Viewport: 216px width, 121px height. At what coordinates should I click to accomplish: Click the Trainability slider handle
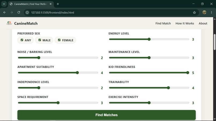pyautogui.click(x=168, y=88)
